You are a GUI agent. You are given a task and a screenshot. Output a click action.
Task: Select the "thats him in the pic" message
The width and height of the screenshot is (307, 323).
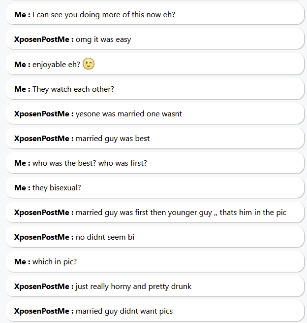pos(181,213)
